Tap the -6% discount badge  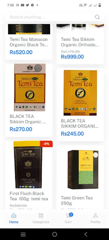pyautogui.click(x=46, y=144)
